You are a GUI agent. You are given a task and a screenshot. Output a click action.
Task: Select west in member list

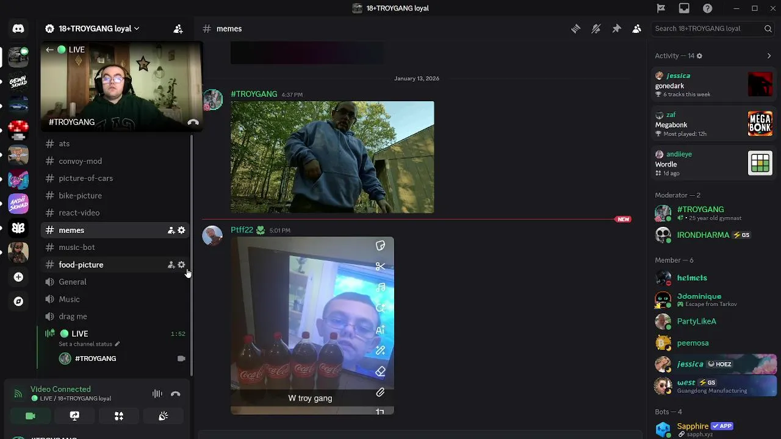point(713,386)
